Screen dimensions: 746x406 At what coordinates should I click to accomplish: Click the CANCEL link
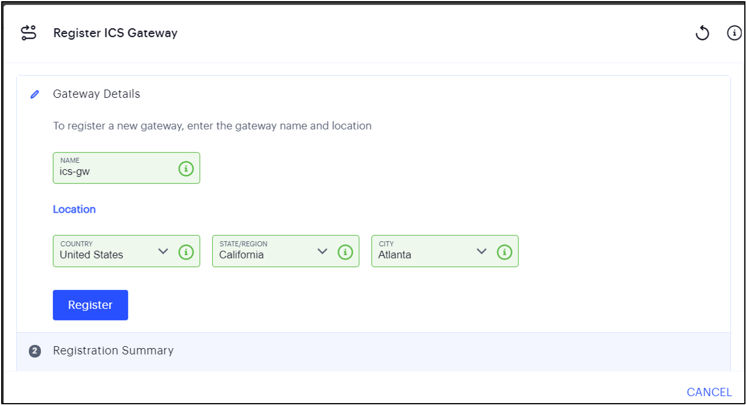(709, 392)
